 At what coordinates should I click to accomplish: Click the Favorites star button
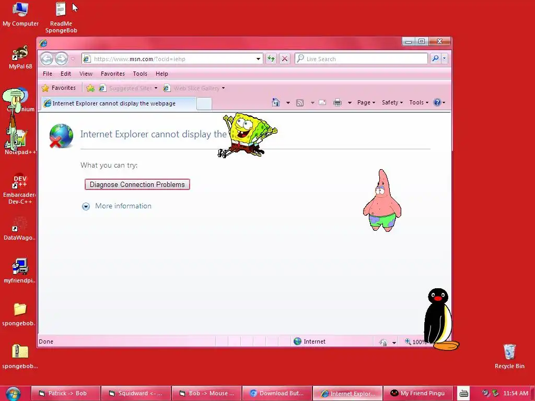[x=59, y=88]
